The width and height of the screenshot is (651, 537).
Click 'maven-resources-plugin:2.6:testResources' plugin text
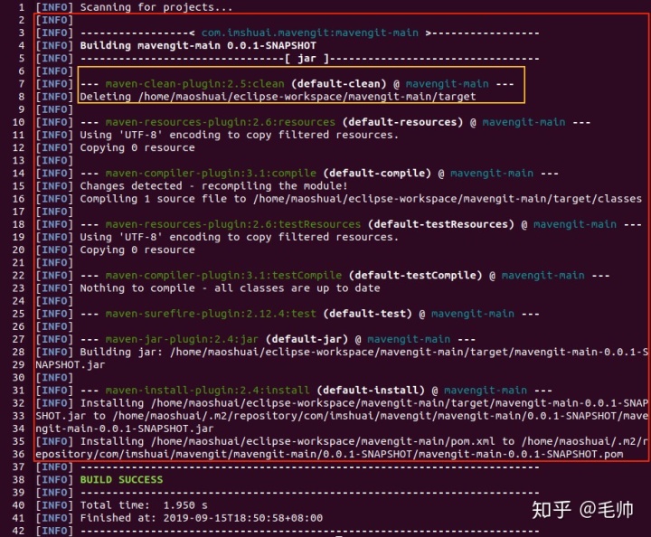[x=233, y=224]
